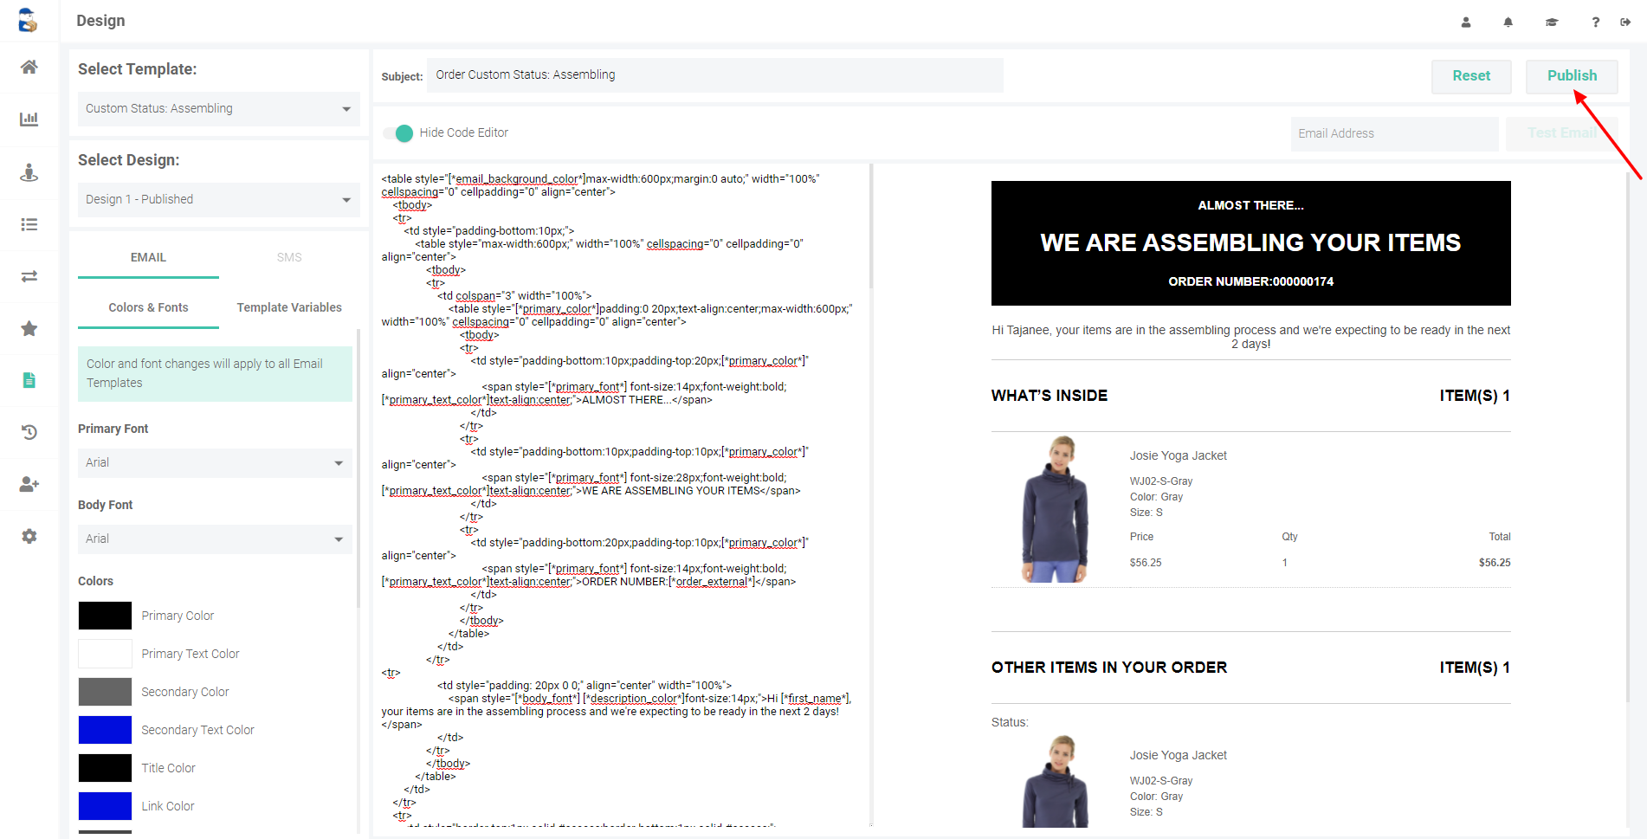
Task: Click the $56.25 total value
Action: tap(1495, 563)
